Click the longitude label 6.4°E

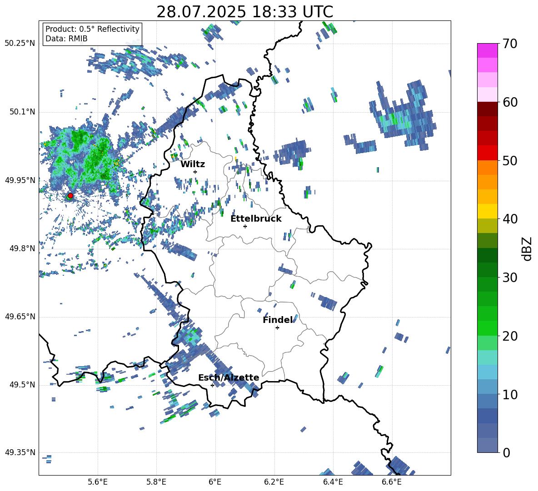333,482
